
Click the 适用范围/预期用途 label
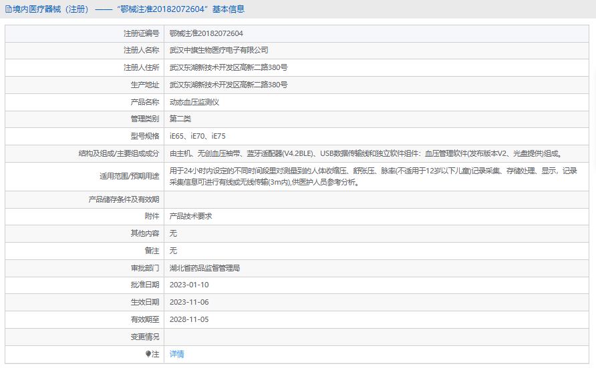click(x=129, y=176)
